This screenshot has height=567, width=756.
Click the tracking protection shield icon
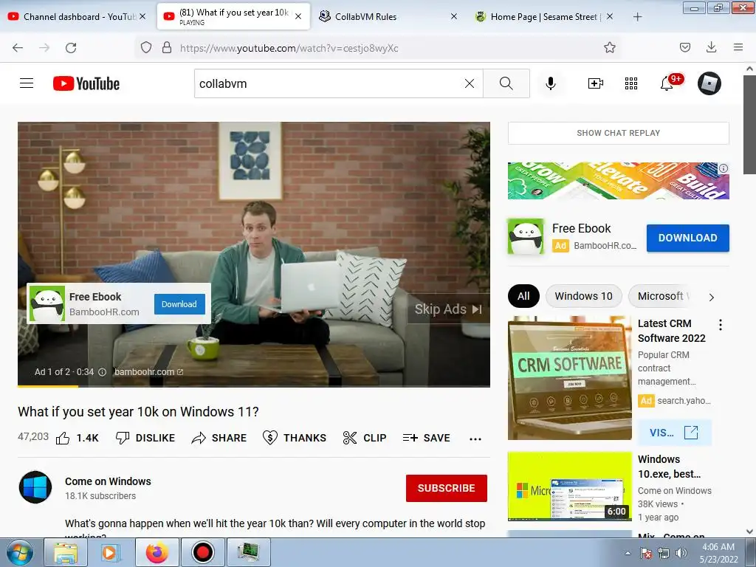pyautogui.click(x=146, y=47)
